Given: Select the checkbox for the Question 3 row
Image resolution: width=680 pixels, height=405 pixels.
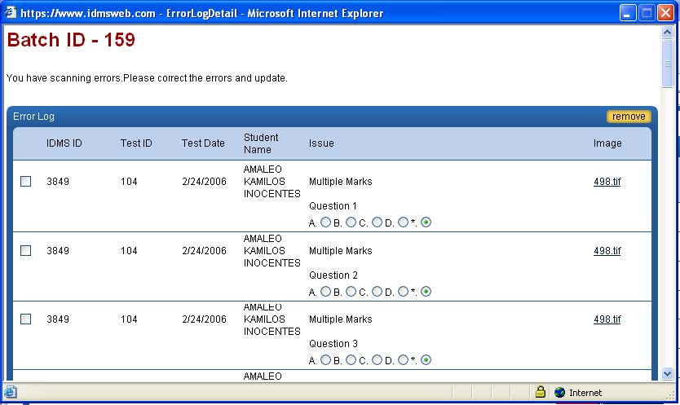Looking at the screenshot, I should (x=25, y=319).
